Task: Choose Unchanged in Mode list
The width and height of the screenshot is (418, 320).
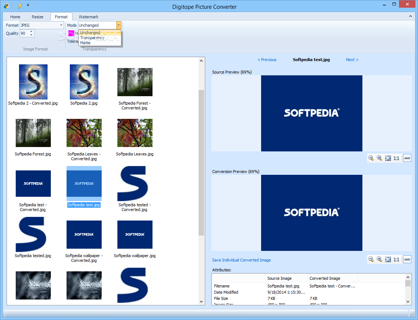Action: [100, 33]
